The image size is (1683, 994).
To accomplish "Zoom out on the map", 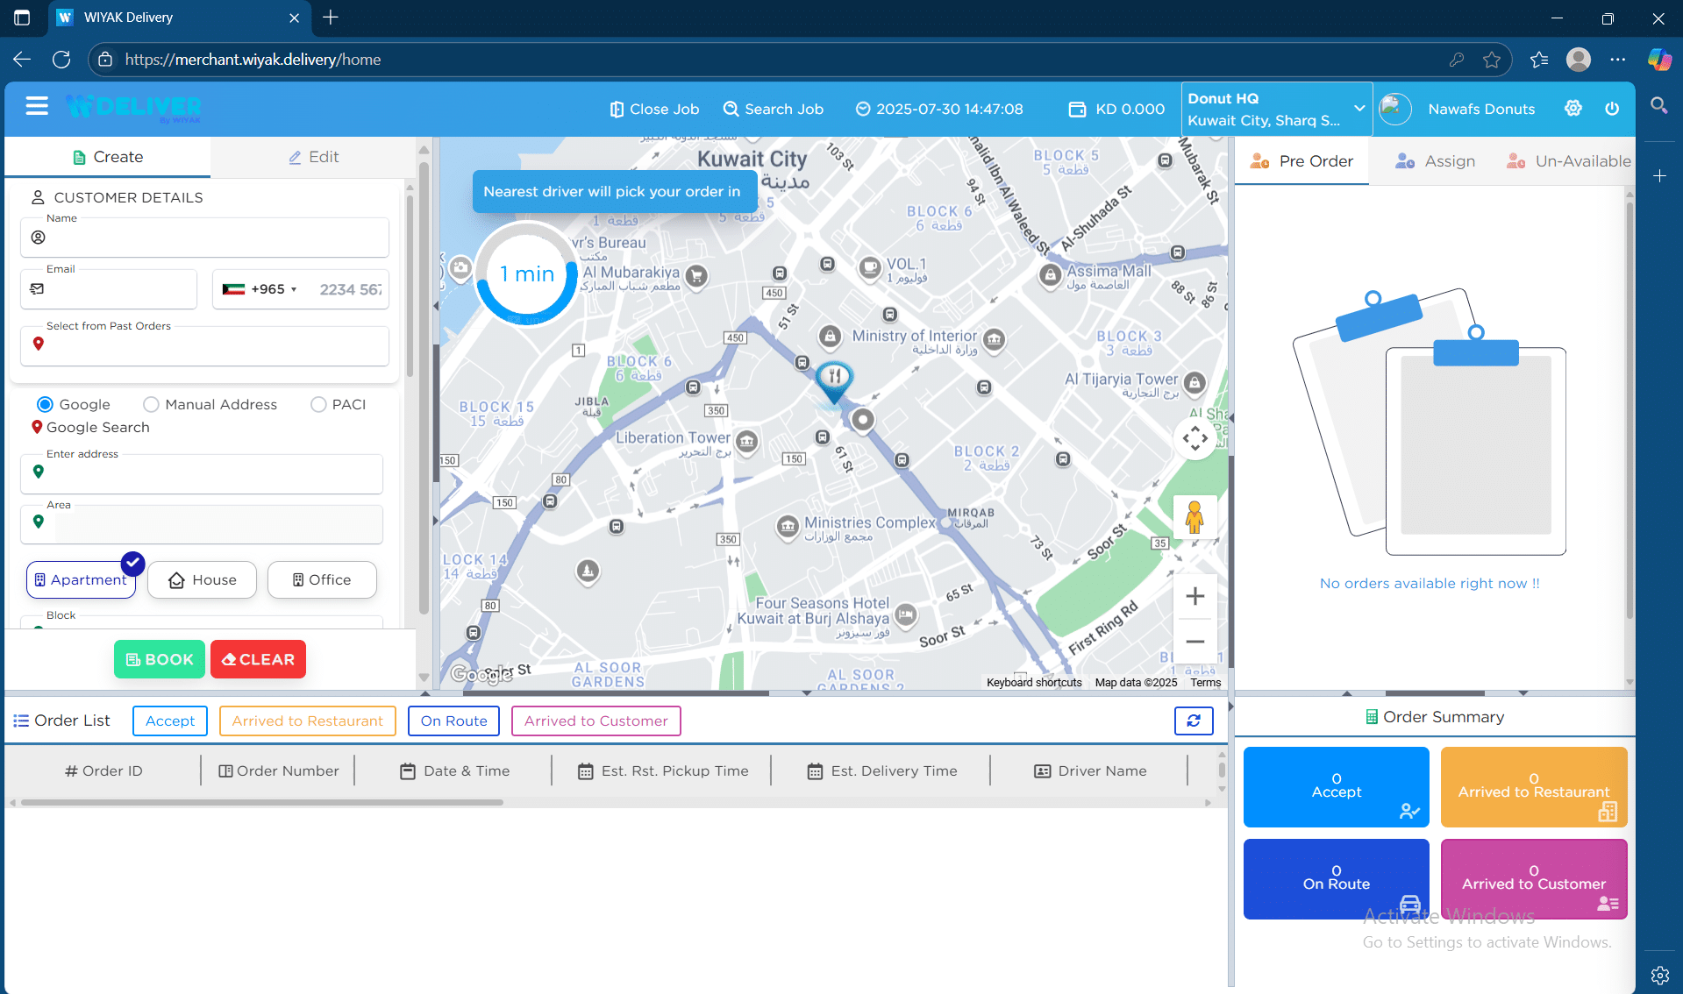I will (1195, 642).
